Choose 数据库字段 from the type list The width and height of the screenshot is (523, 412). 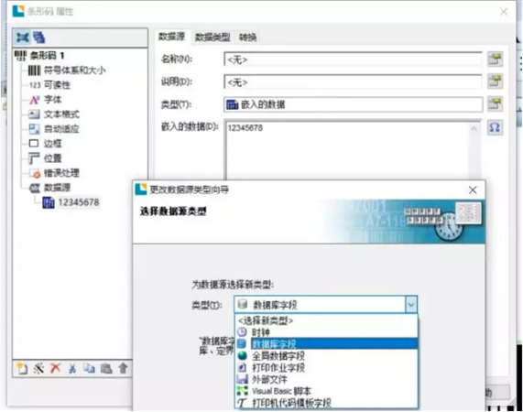(326, 343)
